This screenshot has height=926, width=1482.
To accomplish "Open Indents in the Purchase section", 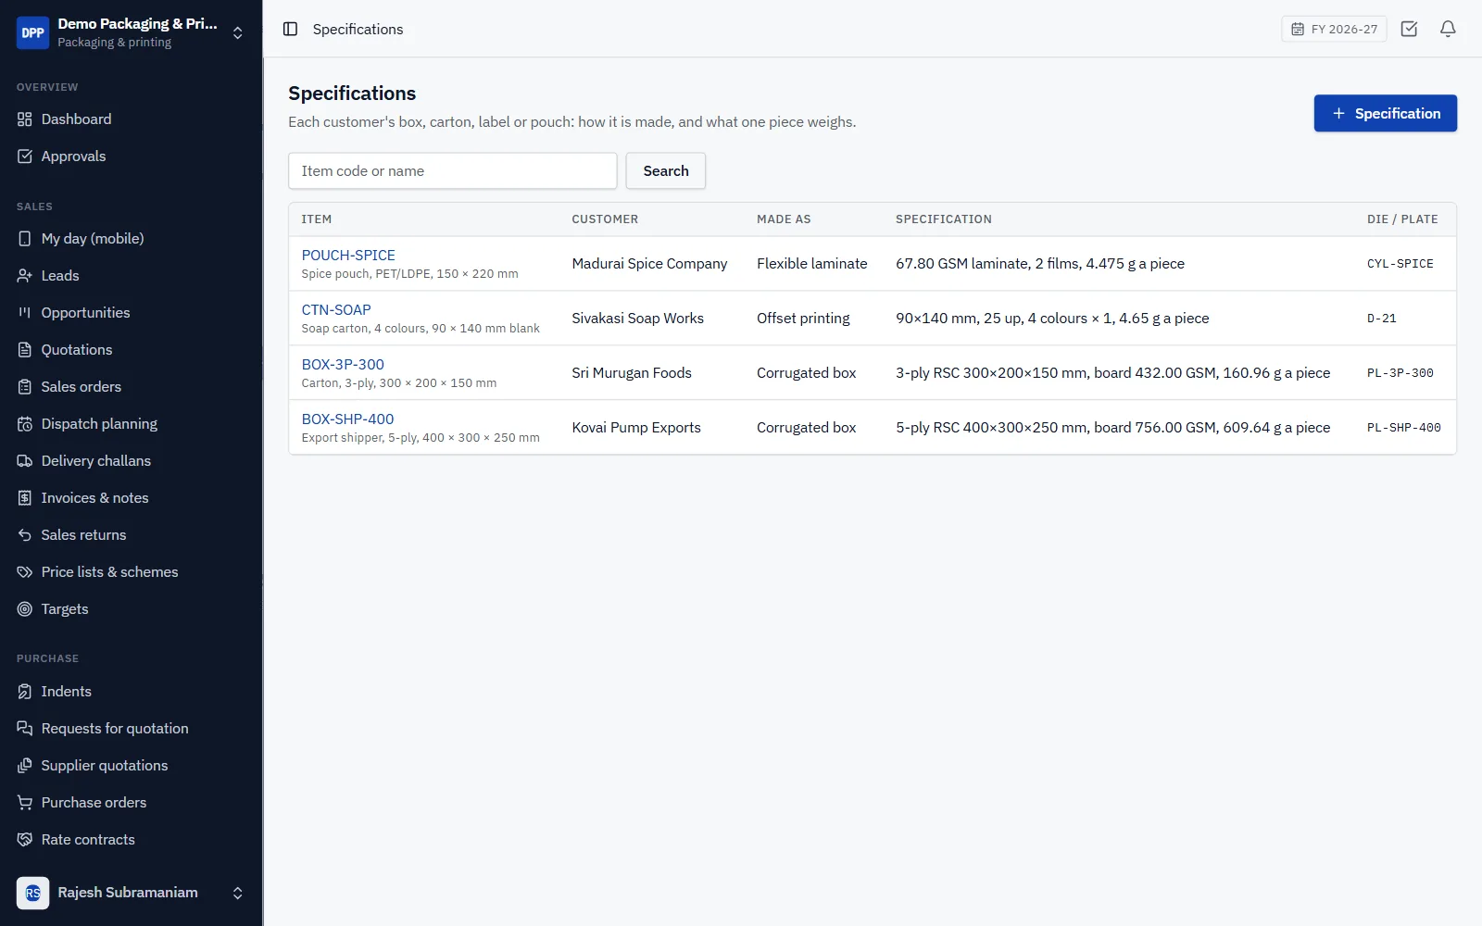I will [x=66, y=692].
